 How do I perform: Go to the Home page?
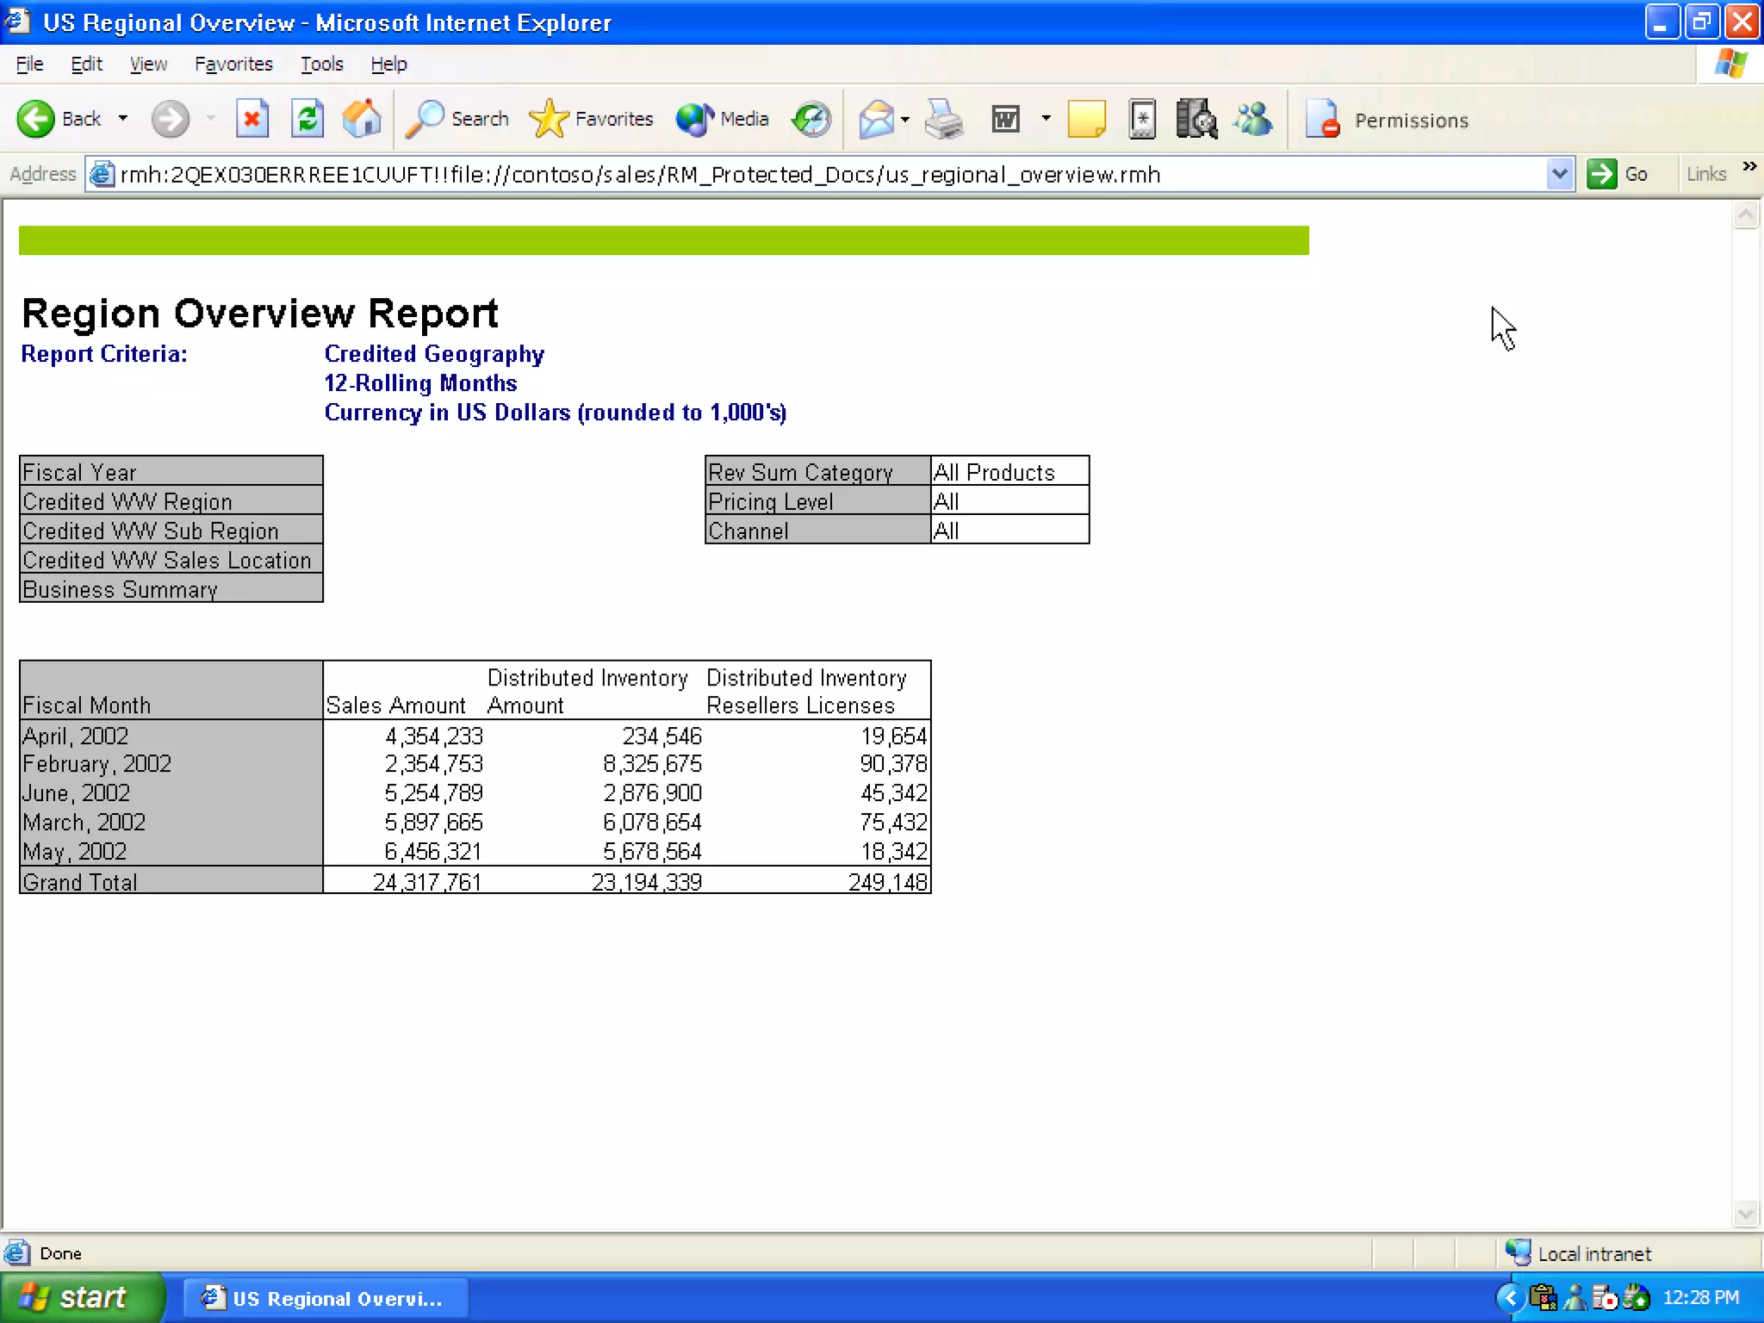pyautogui.click(x=362, y=119)
